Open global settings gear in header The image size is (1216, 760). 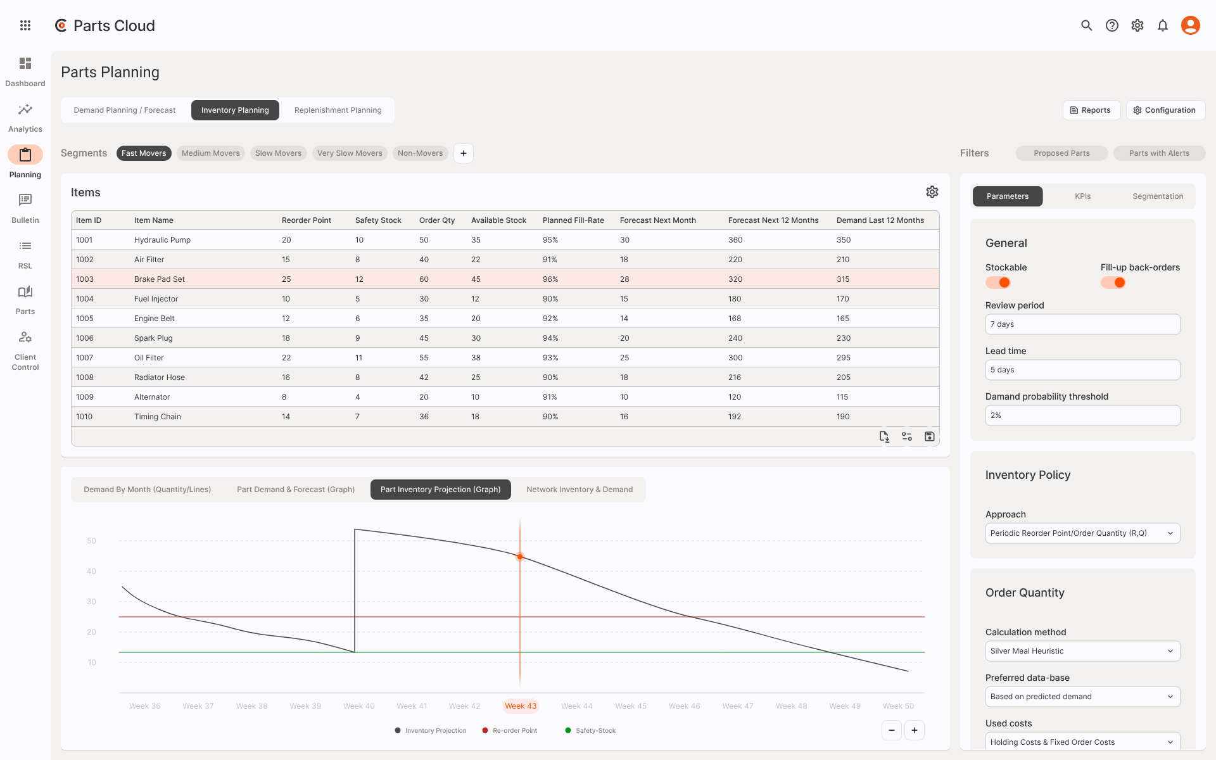click(1137, 25)
